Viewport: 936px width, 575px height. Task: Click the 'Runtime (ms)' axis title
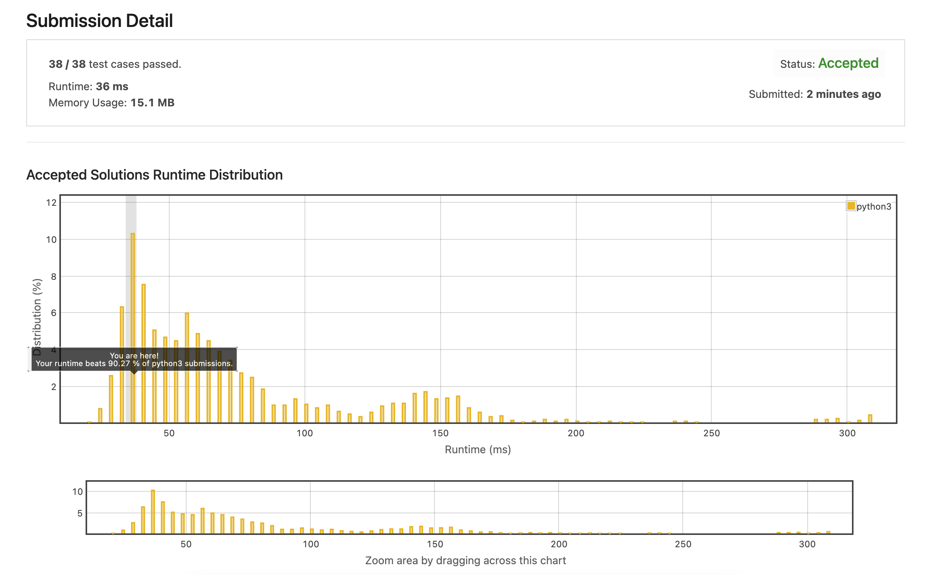[478, 450]
